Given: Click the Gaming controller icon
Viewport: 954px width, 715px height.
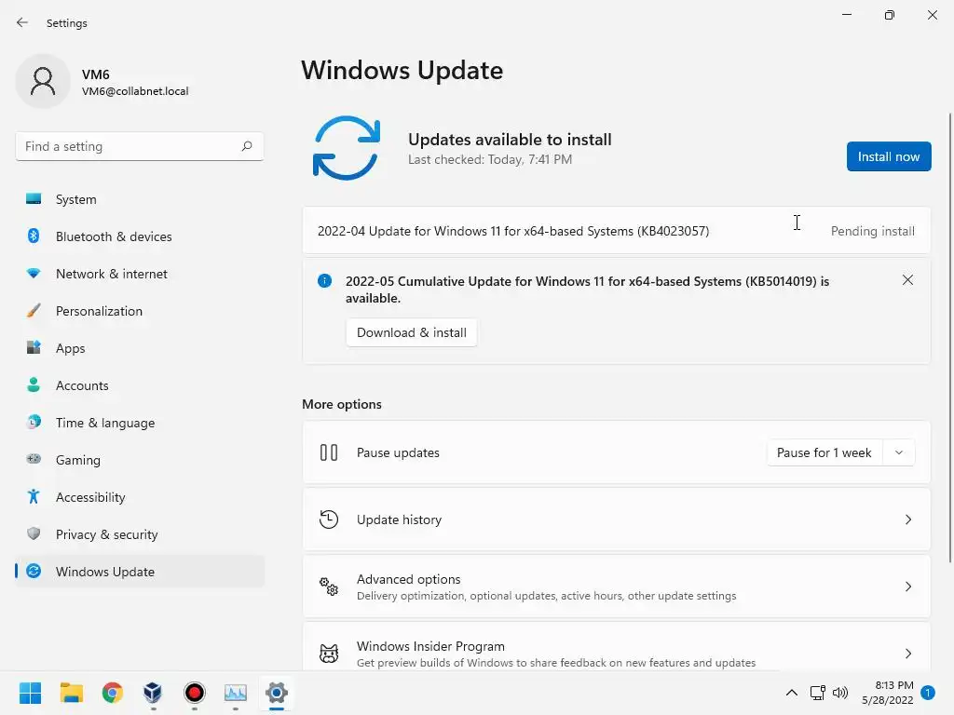Looking at the screenshot, I should point(34,459).
